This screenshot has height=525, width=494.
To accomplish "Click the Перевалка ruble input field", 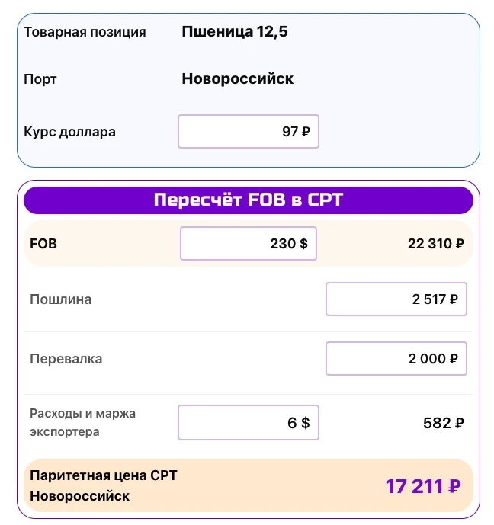I will [x=396, y=359].
